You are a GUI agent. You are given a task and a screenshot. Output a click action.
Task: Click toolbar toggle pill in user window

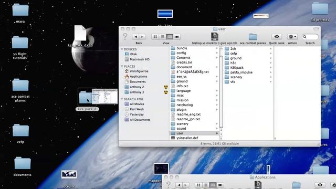pos(316,29)
